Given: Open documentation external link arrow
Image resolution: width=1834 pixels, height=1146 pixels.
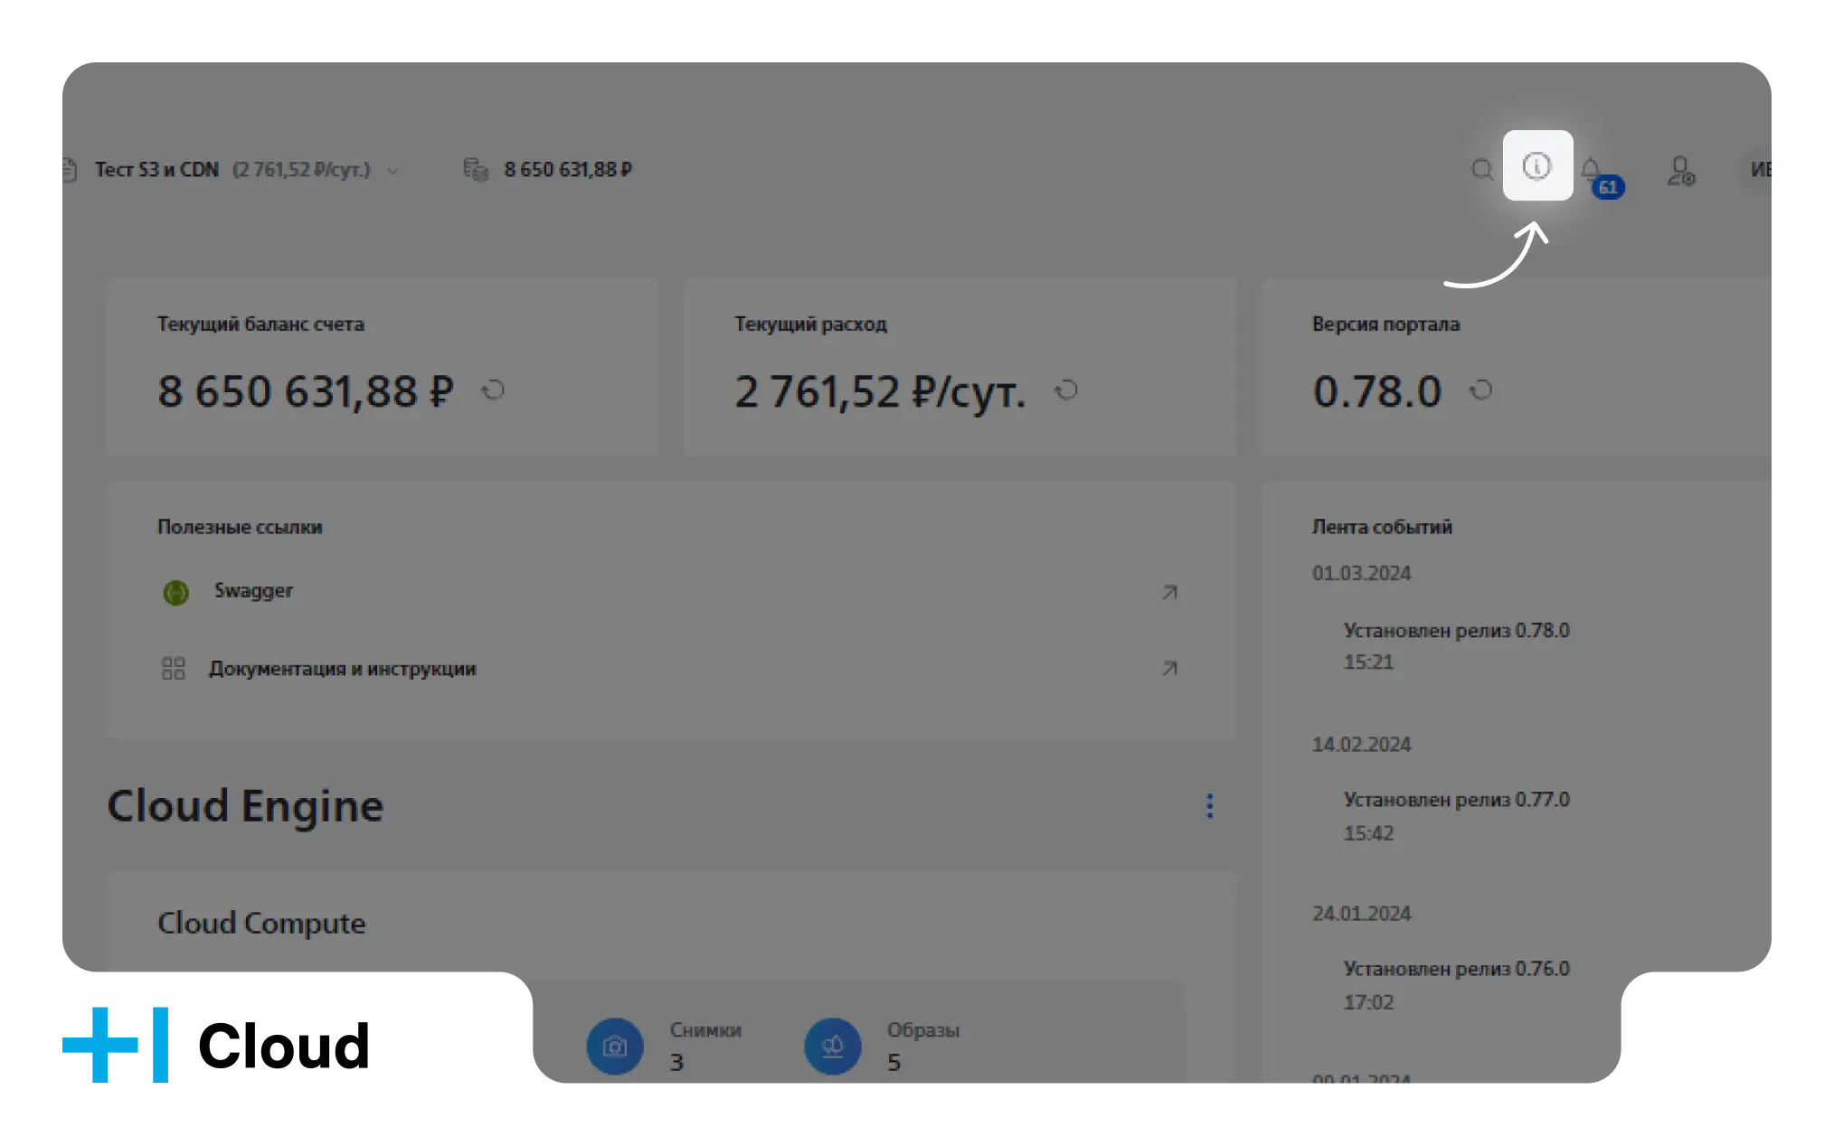Looking at the screenshot, I should click(1169, 668).
